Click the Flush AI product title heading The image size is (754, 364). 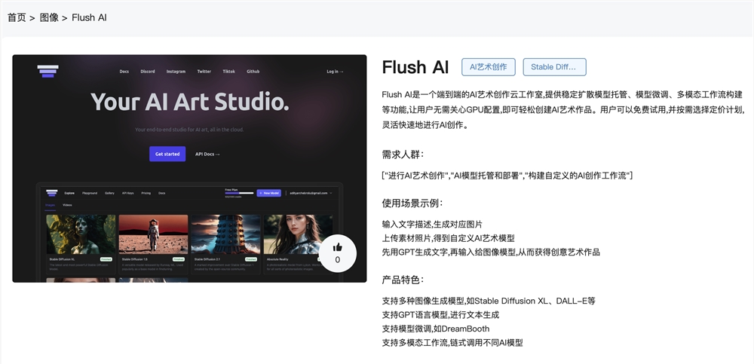point(415,67)
